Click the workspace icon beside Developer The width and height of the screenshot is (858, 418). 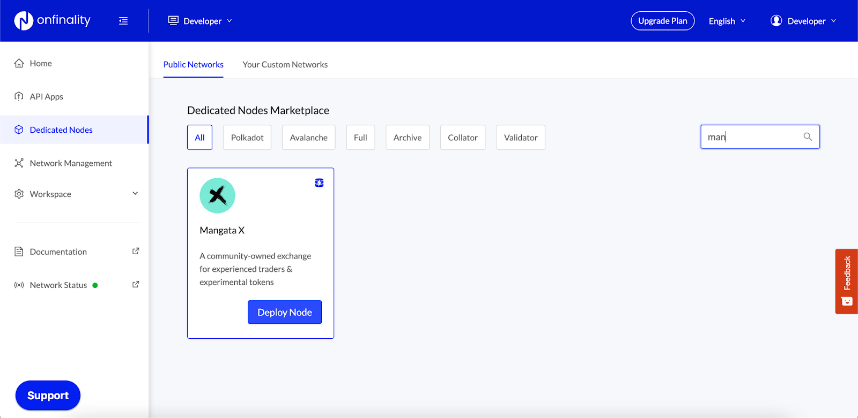pos(173,20)
